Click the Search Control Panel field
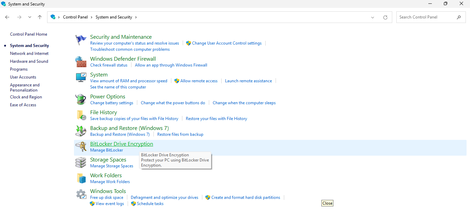The width and height of the screenshot is (470, 216). pyautogui.click(x=427, y=17)
